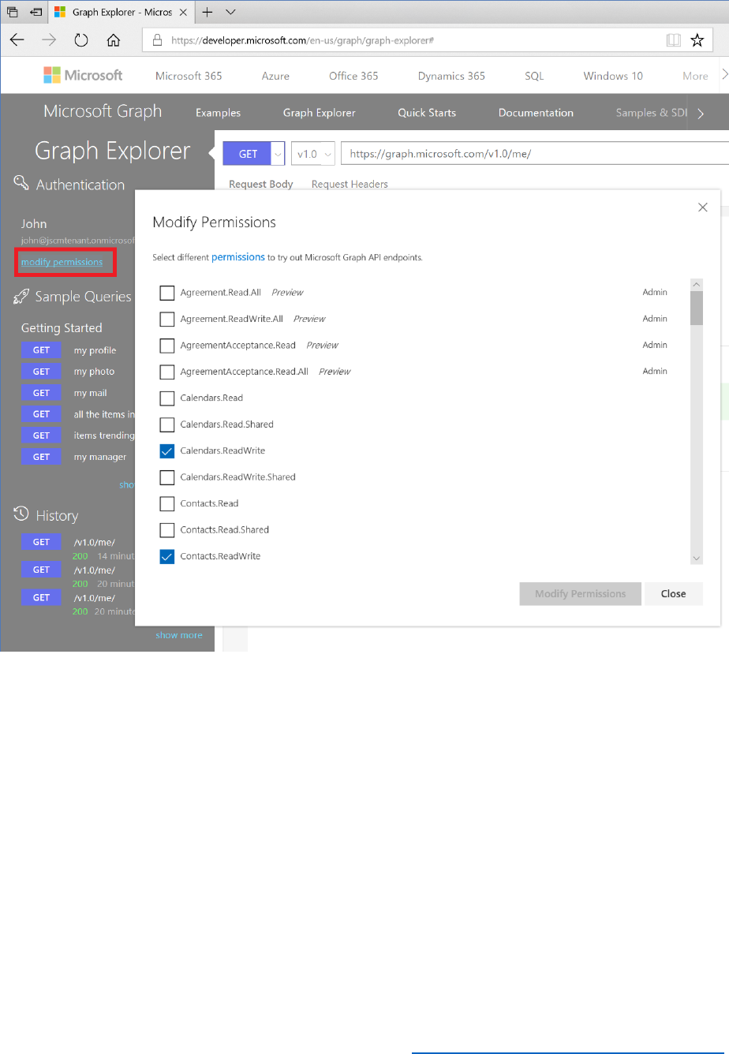
Task: Expand Graph nav bar right chevron
Action: (701, 113)
